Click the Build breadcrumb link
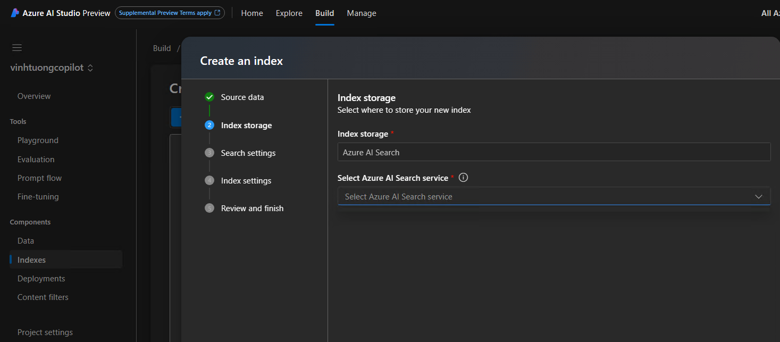 point(162,48)
